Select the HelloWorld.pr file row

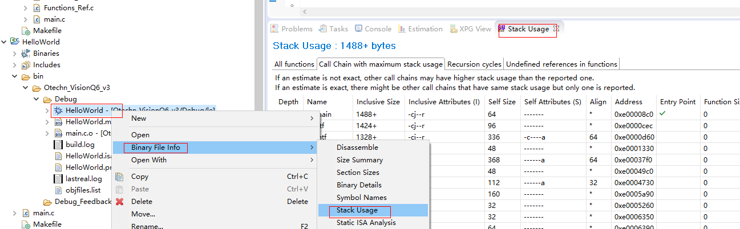click(x=88, y=167)
